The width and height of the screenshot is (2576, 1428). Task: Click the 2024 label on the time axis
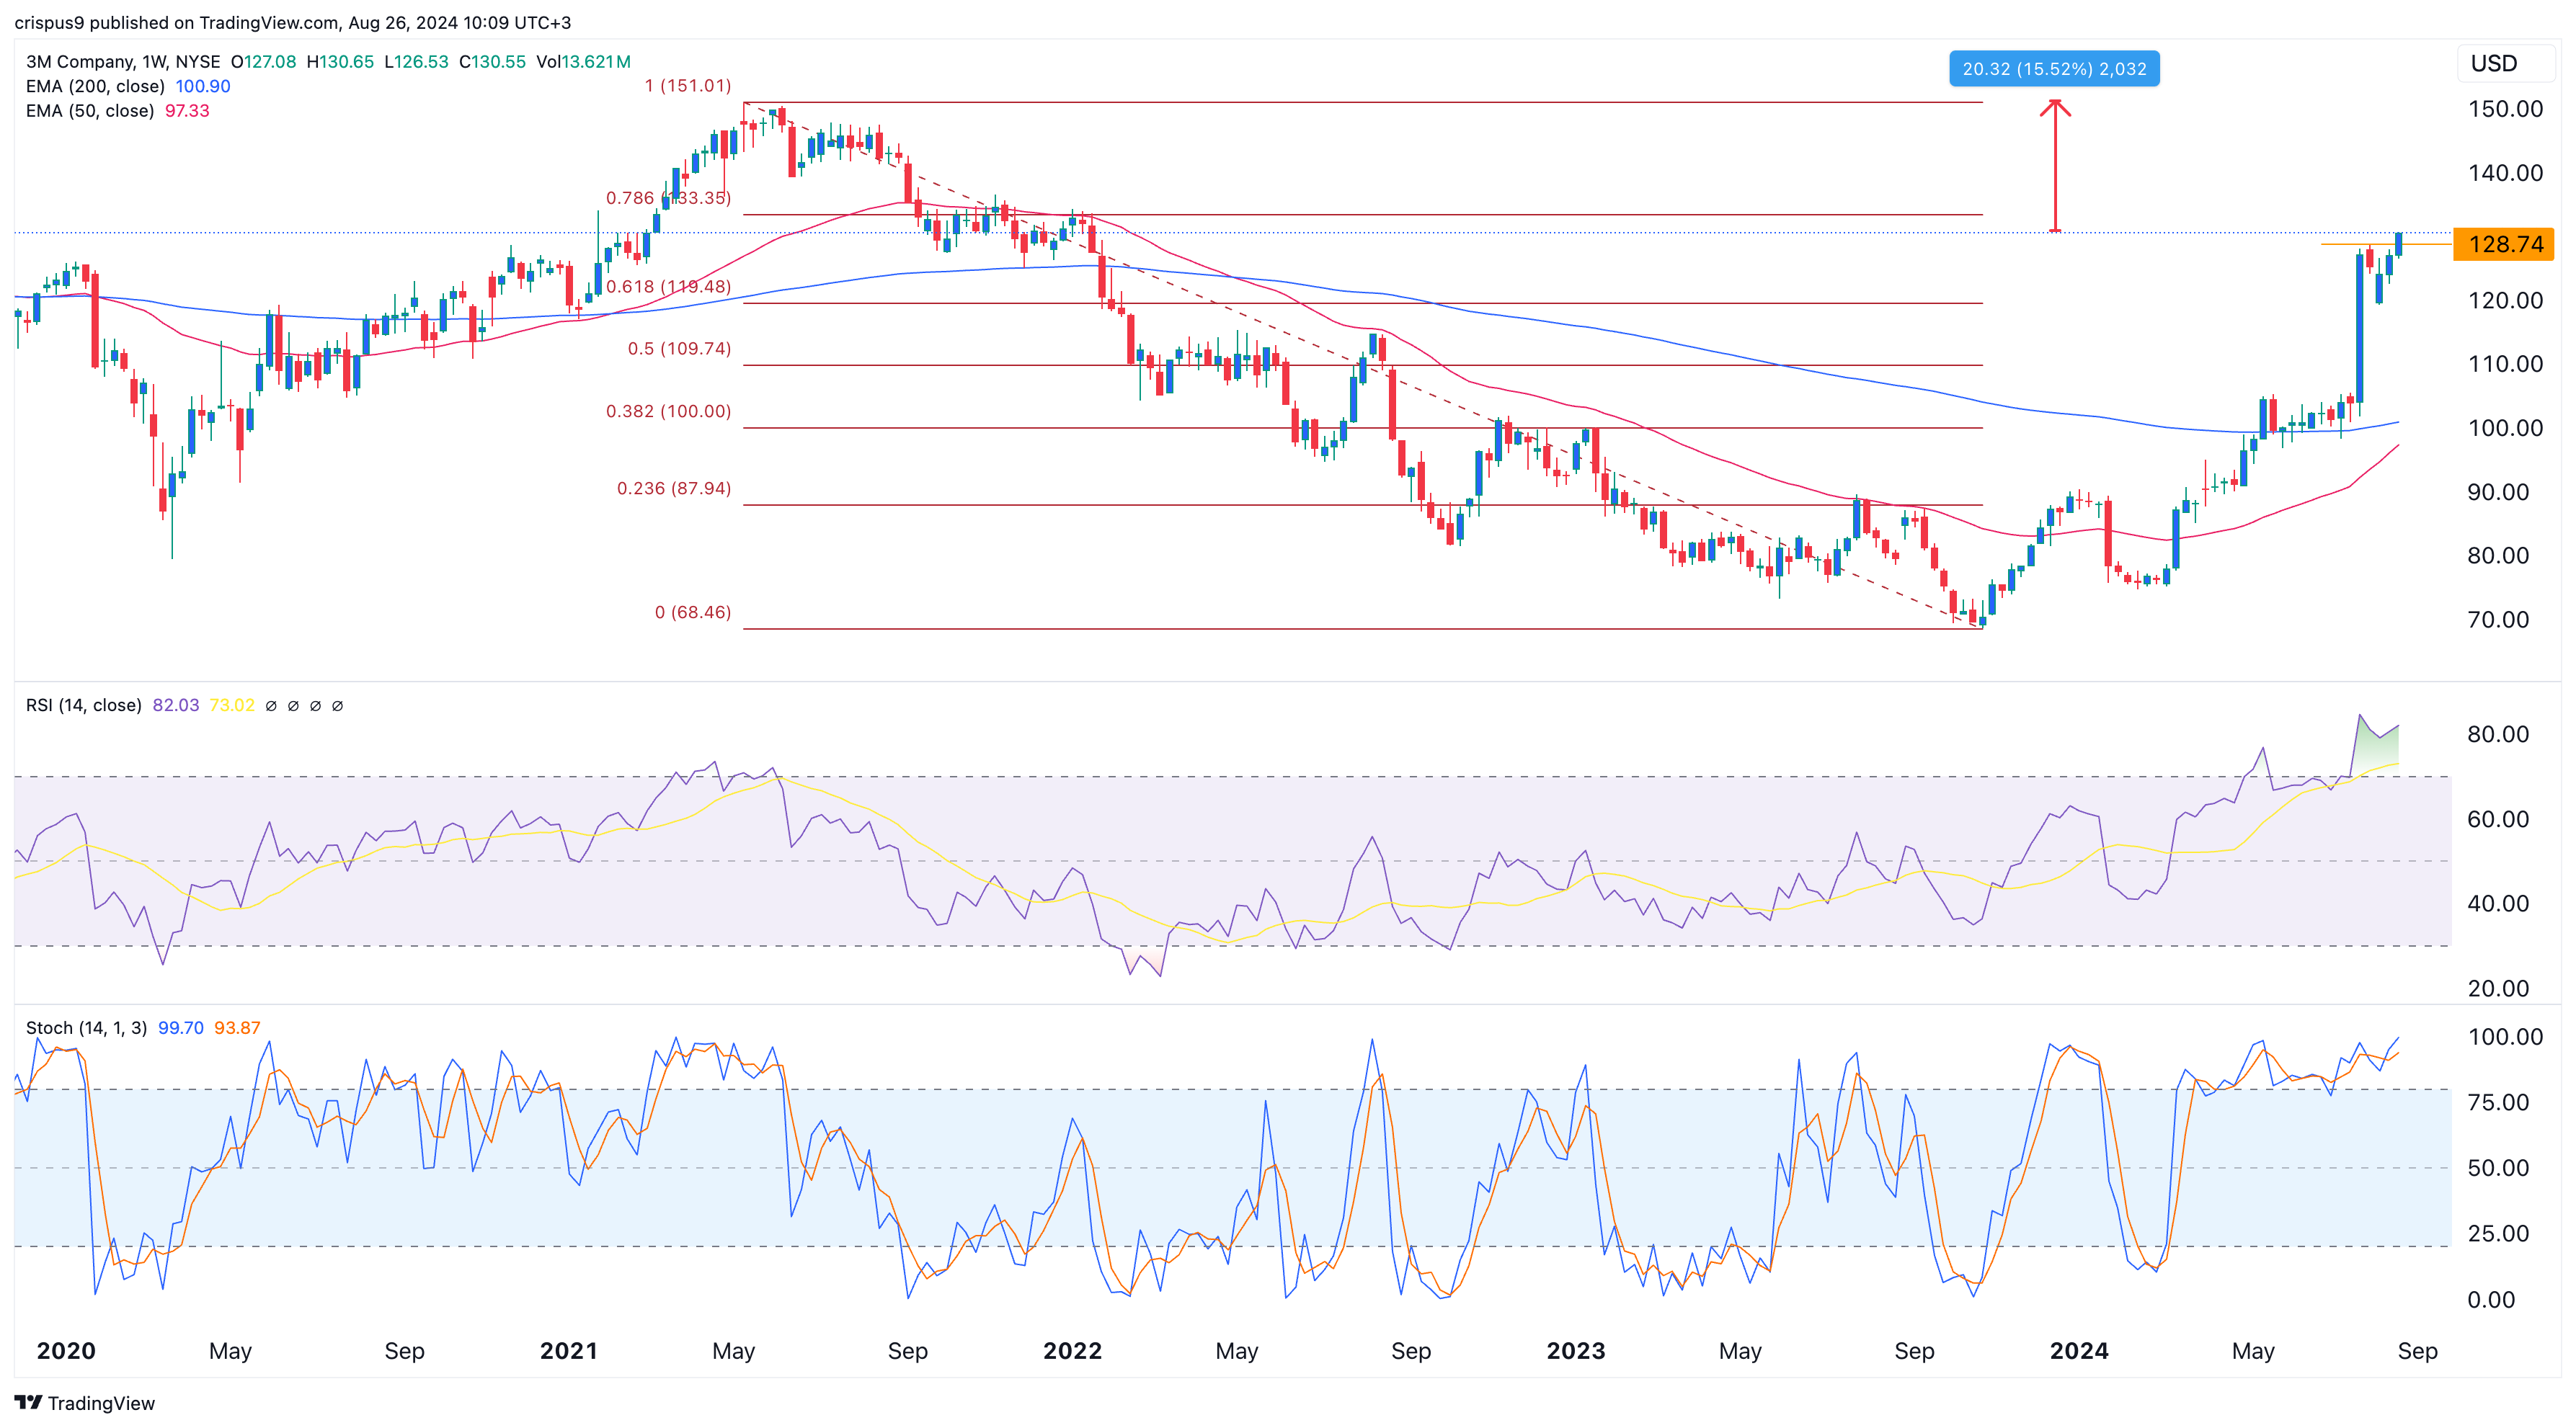click(x=2080, y=1350)
